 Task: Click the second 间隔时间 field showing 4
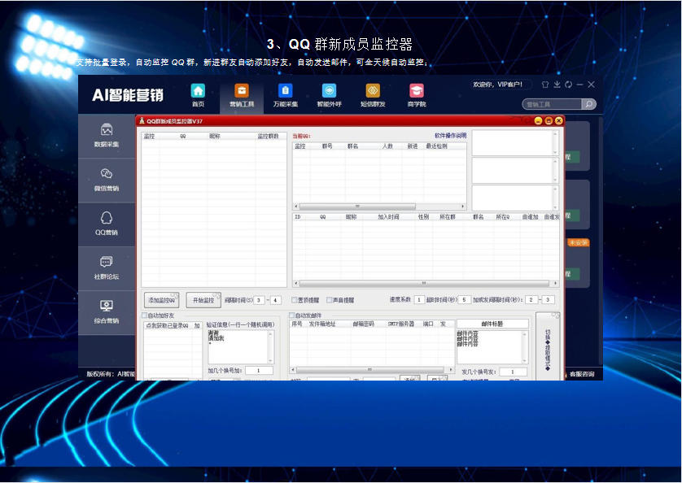(276, 300)
